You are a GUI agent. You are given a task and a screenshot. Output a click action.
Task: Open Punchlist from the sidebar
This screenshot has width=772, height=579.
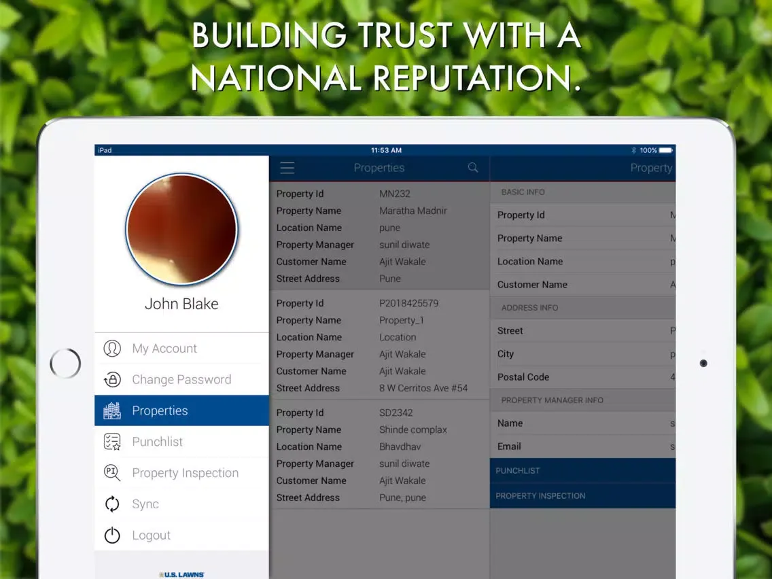[181, 442]
